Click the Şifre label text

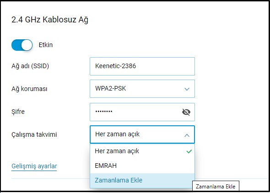[18, 112]
